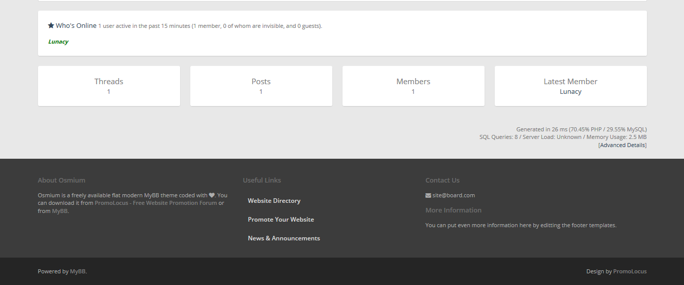The height and width of the screenshot is (285, 684).
Task: Click the Latest Member heading
Action: coord(570,81)
